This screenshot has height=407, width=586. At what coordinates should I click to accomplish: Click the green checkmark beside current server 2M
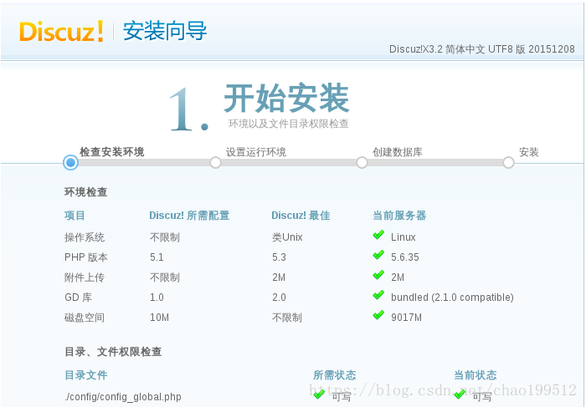click(x=378, y=275)
